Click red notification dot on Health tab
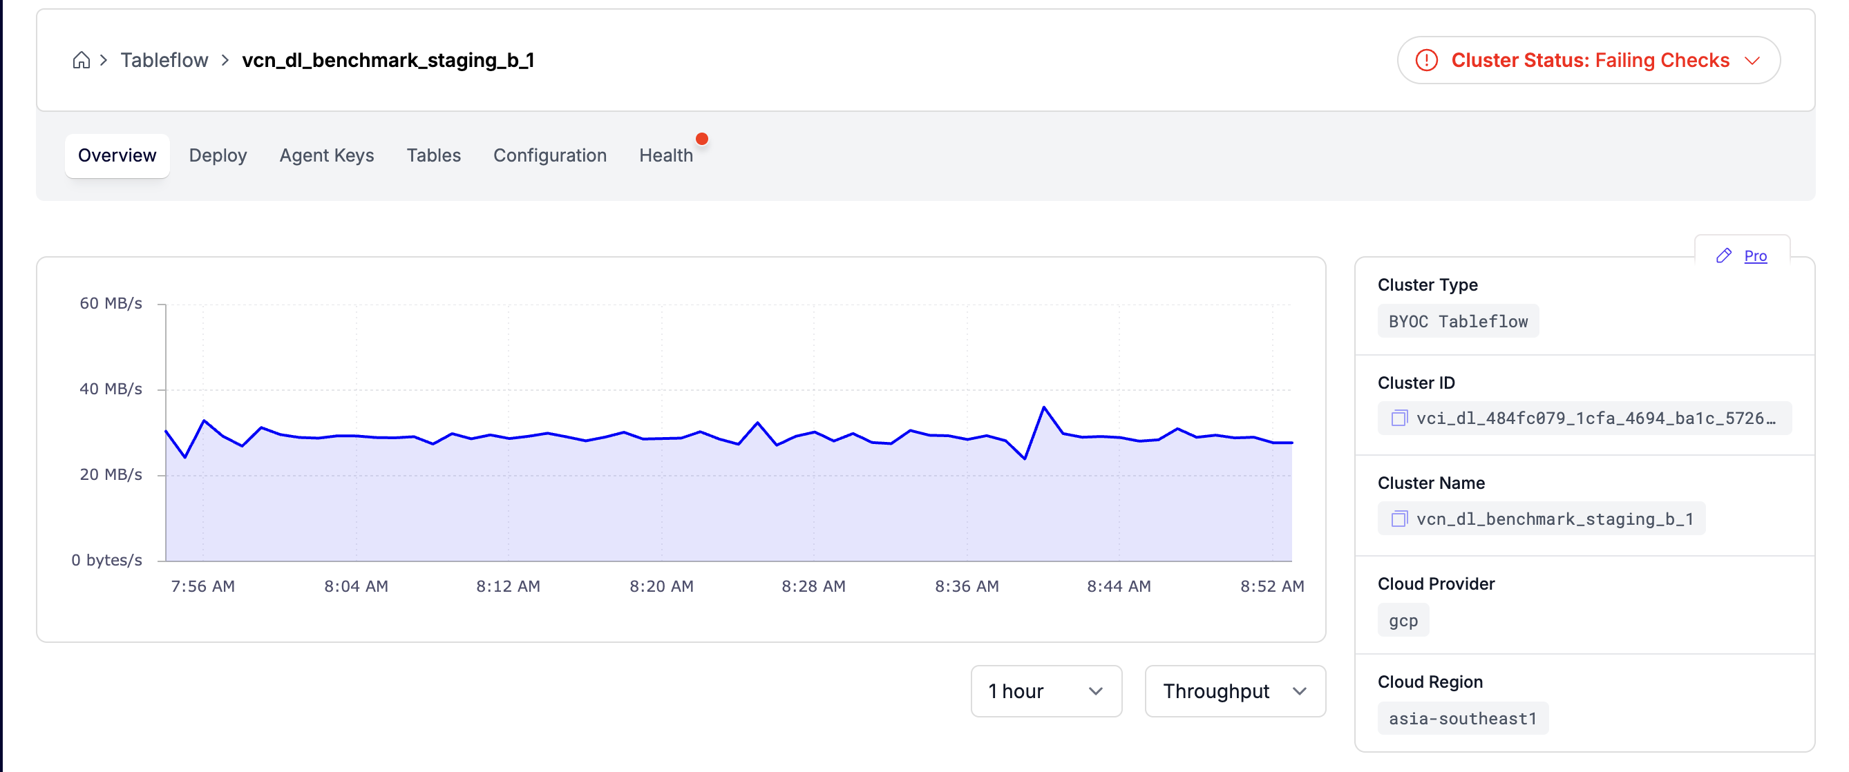Image resolution: width=1849 pixels, height=772 pixels. [x=701, y=139]
